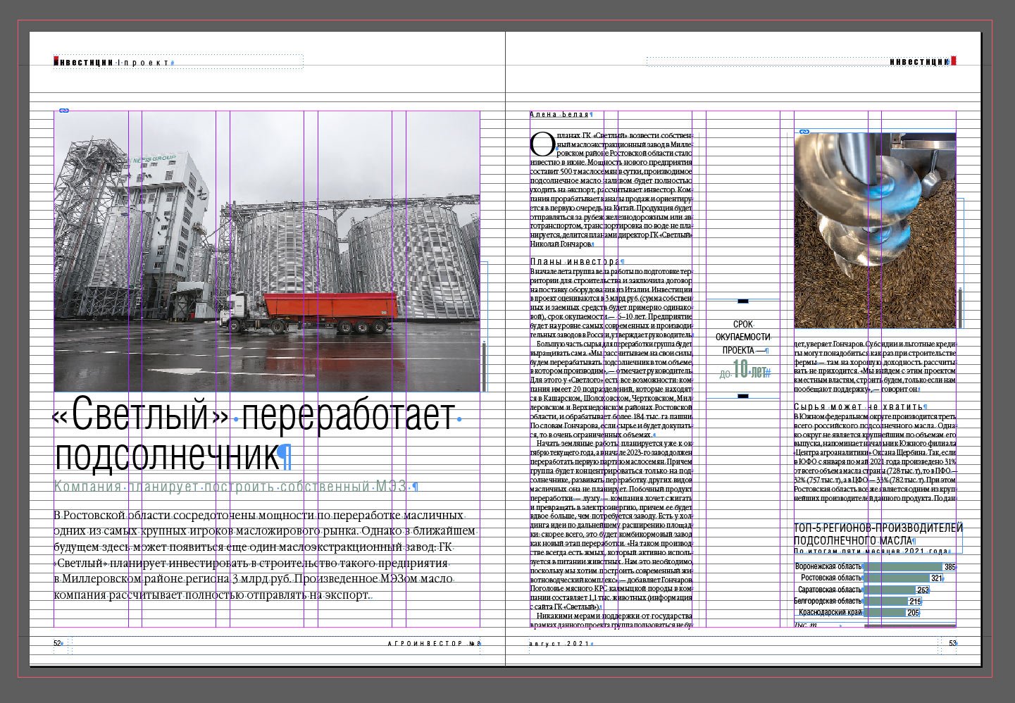Click the link chain icon above the sunflower seed photo
The image size is (1015, 703).
[803, 132]
